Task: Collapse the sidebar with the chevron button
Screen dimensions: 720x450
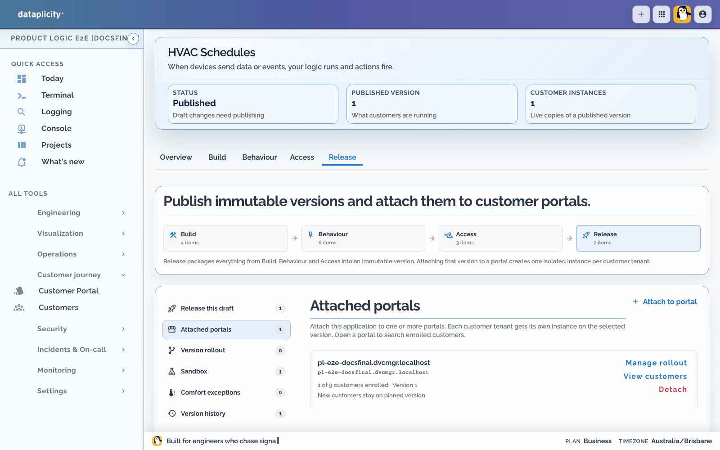Action: [x=133, y=39]
